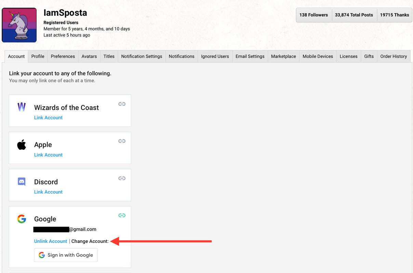Go to the Email Settings tab
The width and height of the screenshot is (413, 273).
[250, 56]
